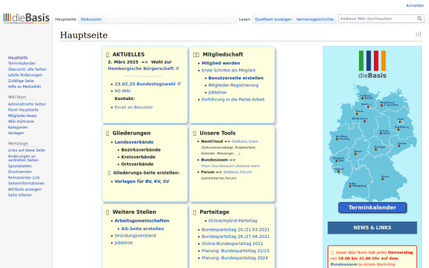Viewport: 429px width, 268px height.
Task: Open the Versionsgeschichte tab
Action: click(x=315, y=19)
